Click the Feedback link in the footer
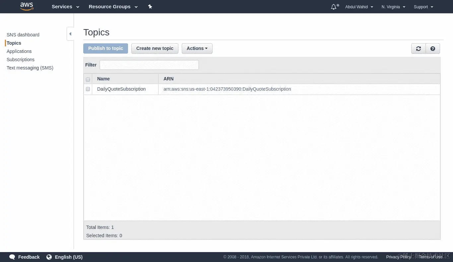The height and width of the screenshot is (262, 453). 29,257
